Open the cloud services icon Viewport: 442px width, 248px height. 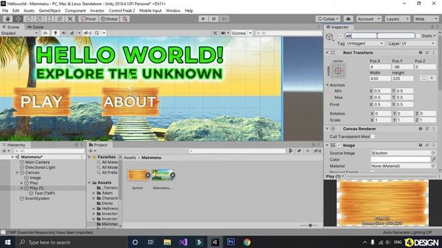pos(348,19)
